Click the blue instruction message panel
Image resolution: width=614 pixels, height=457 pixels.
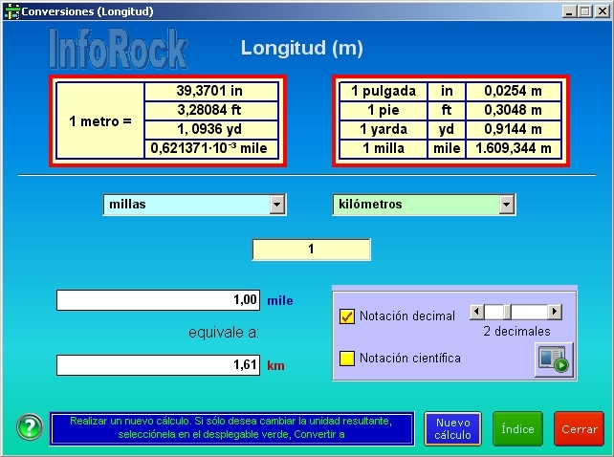(x=232, y=427)
